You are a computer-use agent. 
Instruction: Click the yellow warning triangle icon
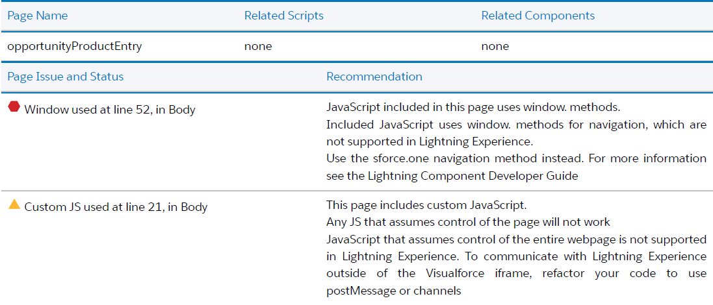pos(14,205)
